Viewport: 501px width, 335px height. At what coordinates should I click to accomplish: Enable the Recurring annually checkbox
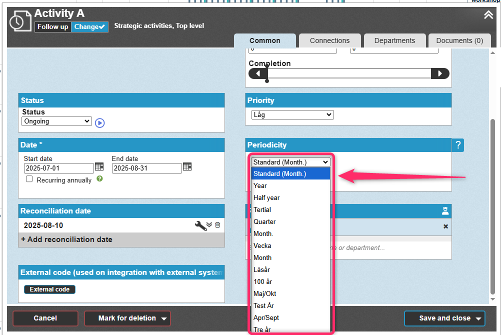tap(29, 179)
